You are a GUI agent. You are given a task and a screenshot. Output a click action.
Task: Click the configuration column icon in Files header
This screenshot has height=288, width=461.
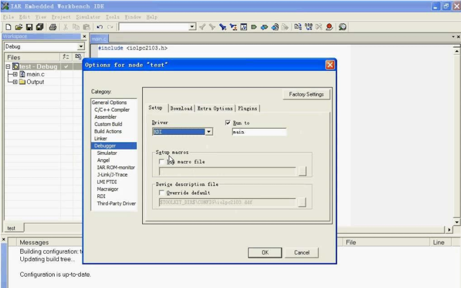point(66,57)
